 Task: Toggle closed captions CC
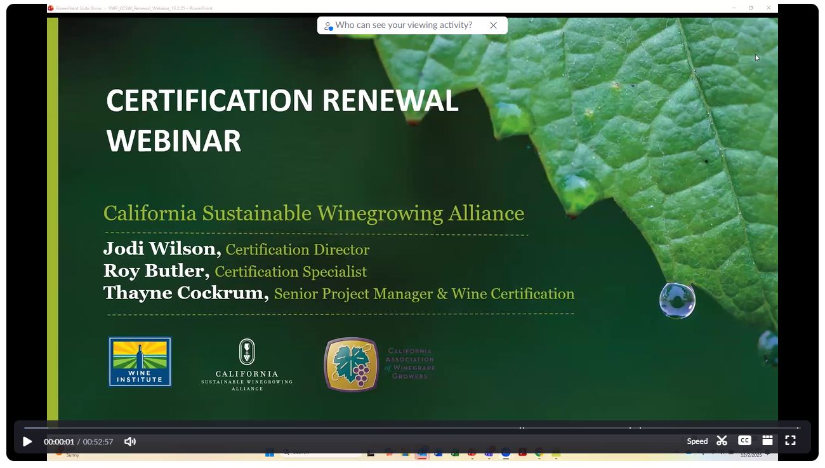click(744, 441)
